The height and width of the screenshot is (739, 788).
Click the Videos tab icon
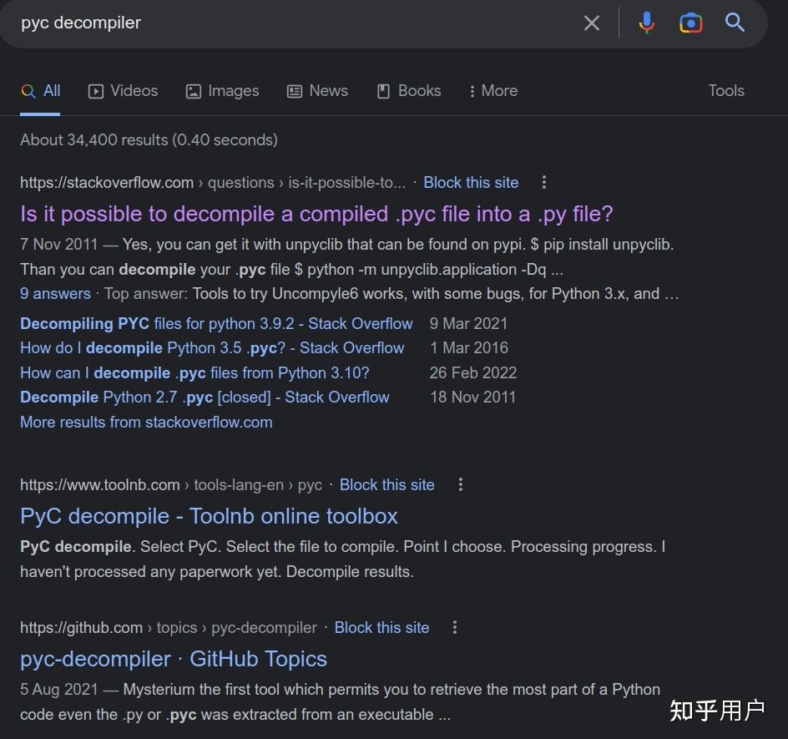point(96,91)
